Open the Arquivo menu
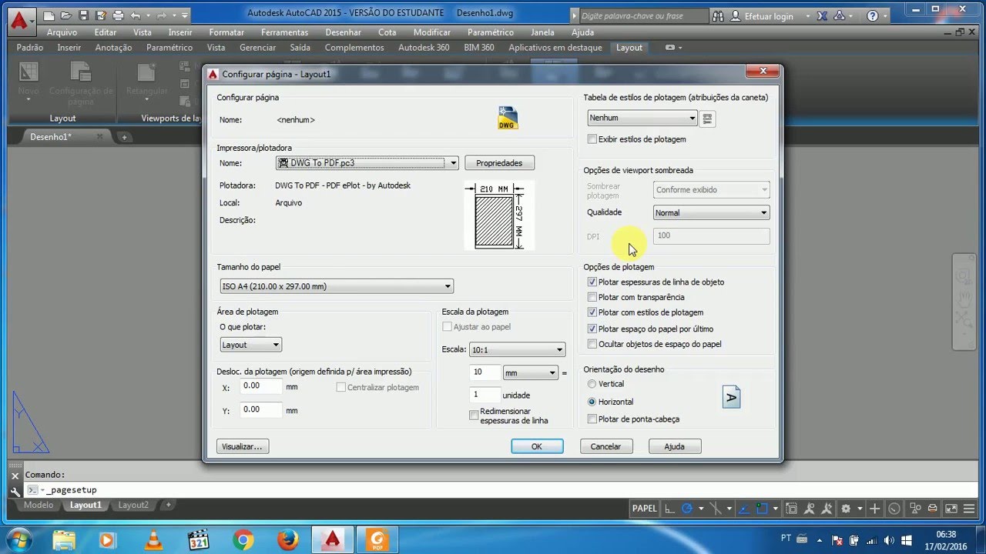 (x=62, y=32)
